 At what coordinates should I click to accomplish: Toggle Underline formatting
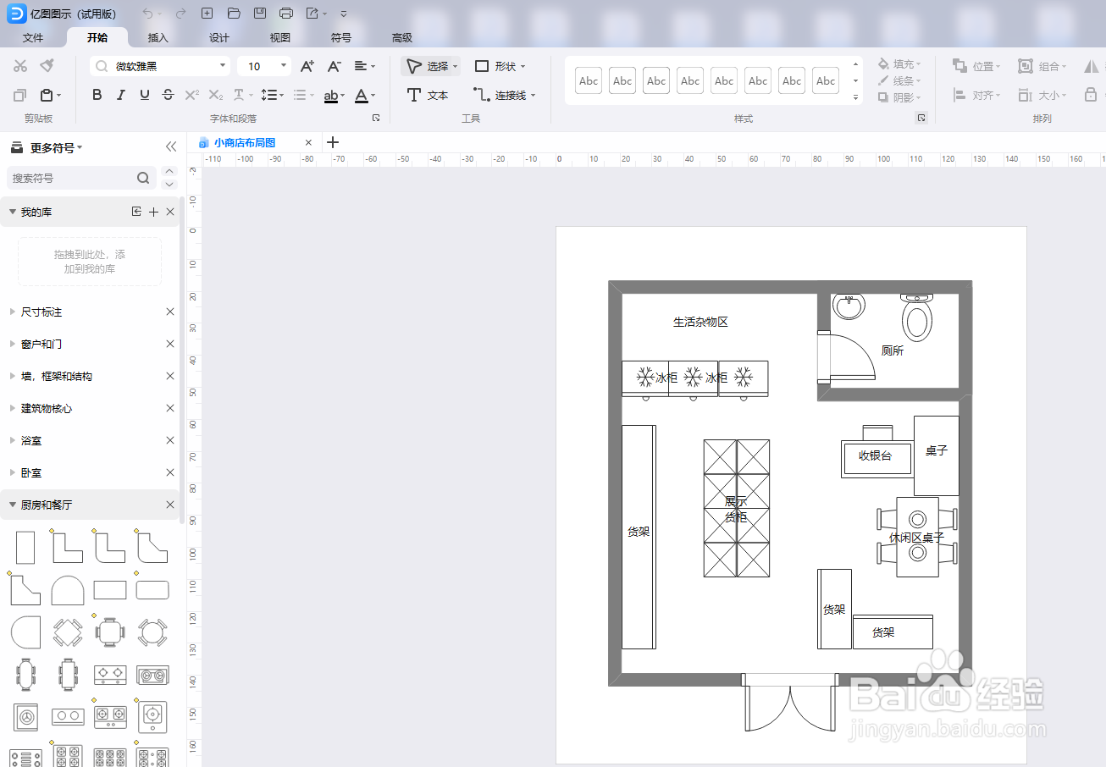(x=145, y=95)
